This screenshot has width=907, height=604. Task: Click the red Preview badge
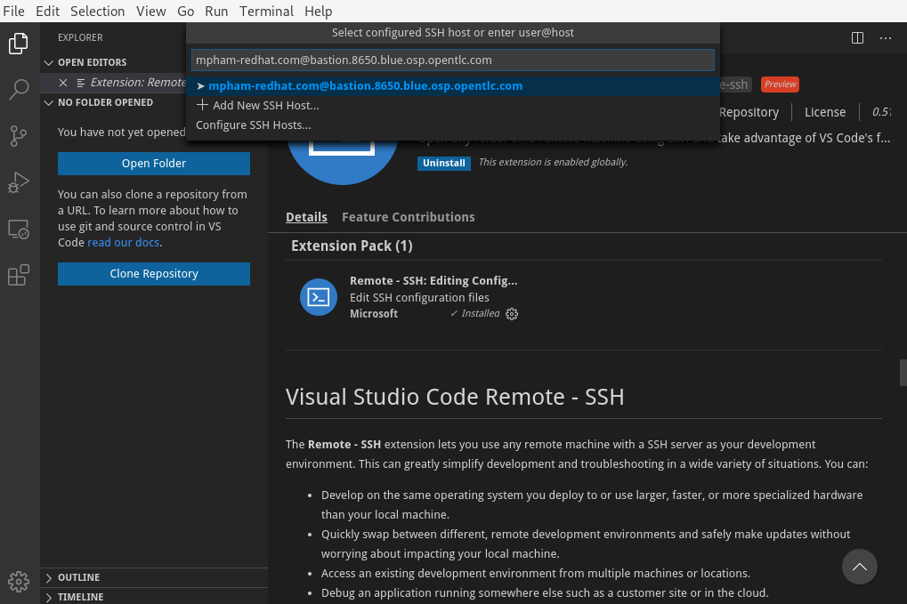pos(780,85)
